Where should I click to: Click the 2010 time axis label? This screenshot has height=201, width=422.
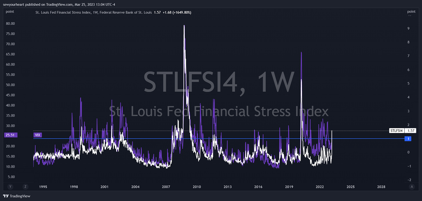coord(197,187)
